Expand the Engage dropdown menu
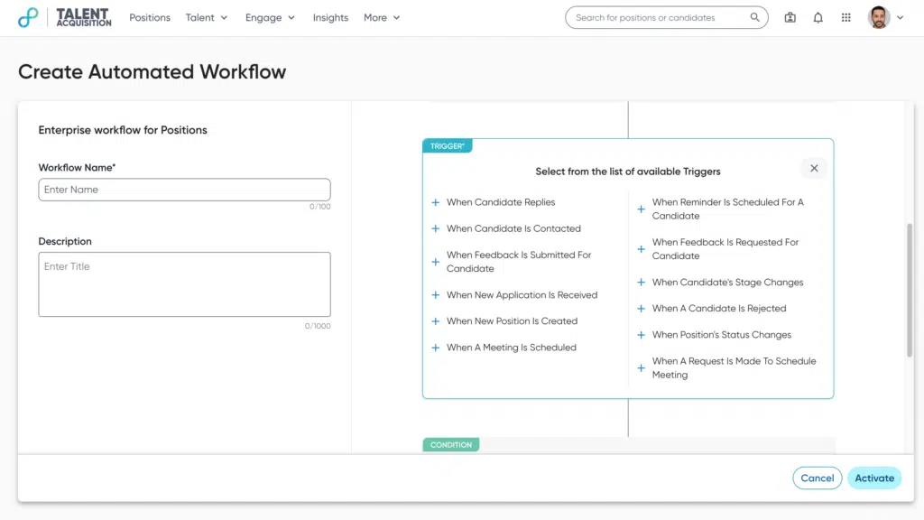924x520 pixels. [270, 17]
